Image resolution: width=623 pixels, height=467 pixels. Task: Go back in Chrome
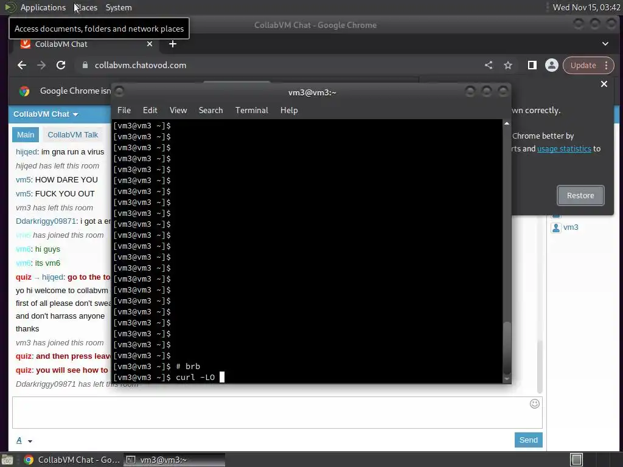(x=22, y=65)
